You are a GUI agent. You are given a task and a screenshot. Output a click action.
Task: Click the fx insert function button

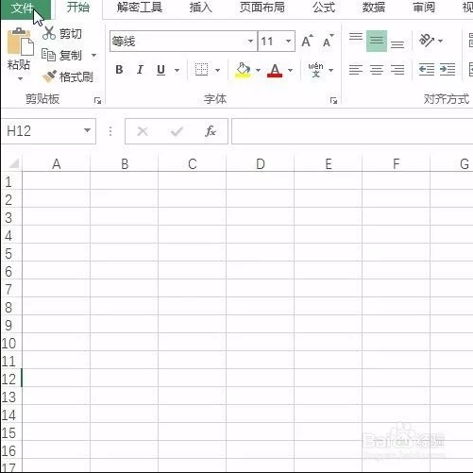tap(211, 131)
